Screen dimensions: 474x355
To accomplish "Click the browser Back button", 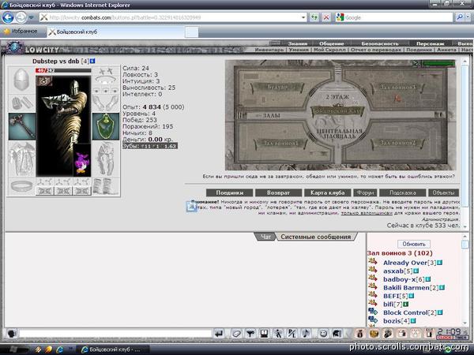I will (x=8, y=17).
